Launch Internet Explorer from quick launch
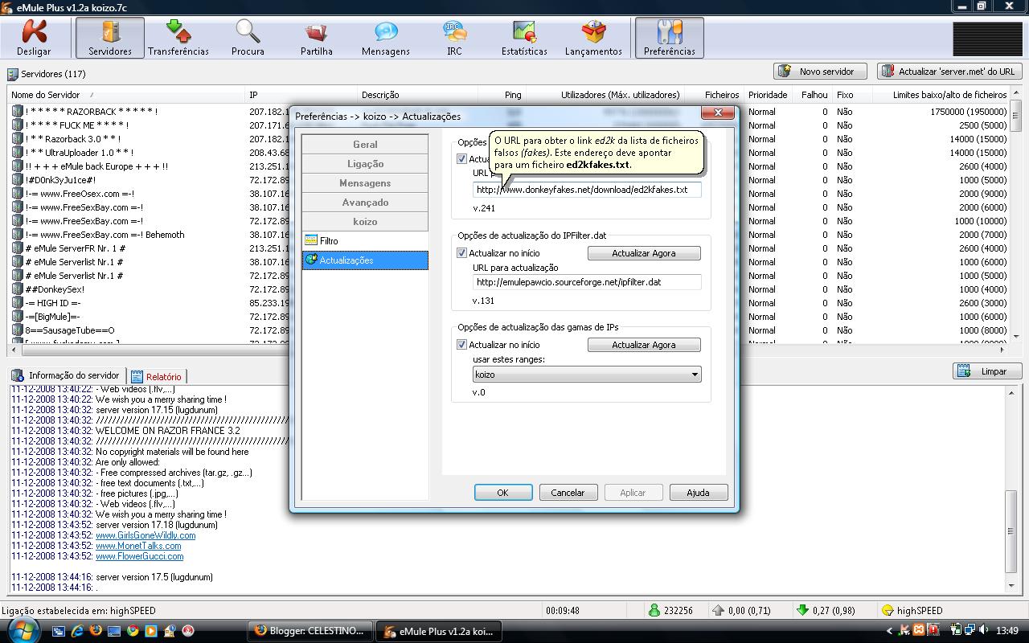This screenshot has height=643, width=1029. [x=78, y=631]
